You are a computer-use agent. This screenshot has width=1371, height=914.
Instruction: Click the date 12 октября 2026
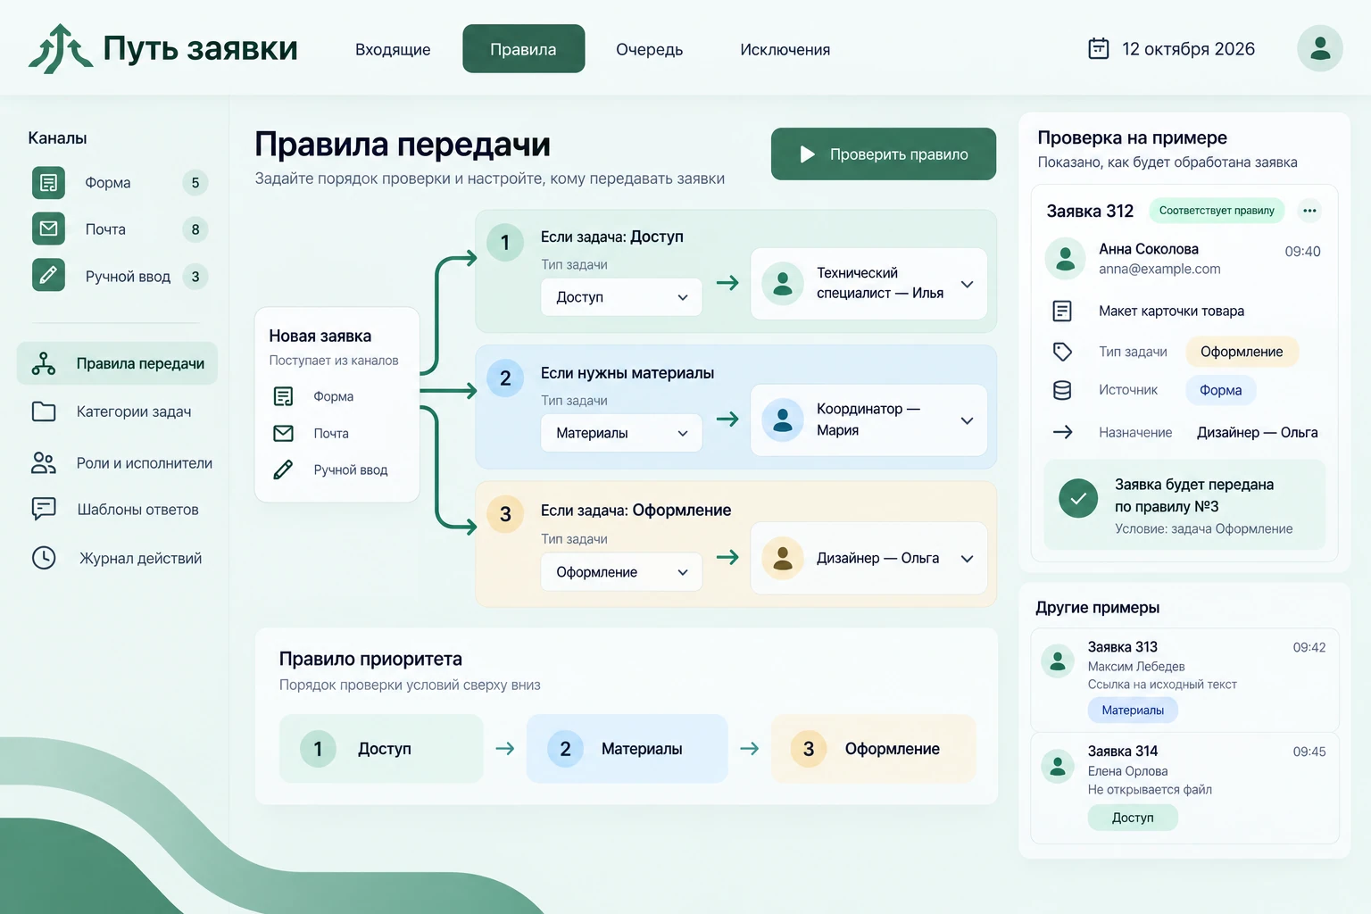(x=1188, y=49)
